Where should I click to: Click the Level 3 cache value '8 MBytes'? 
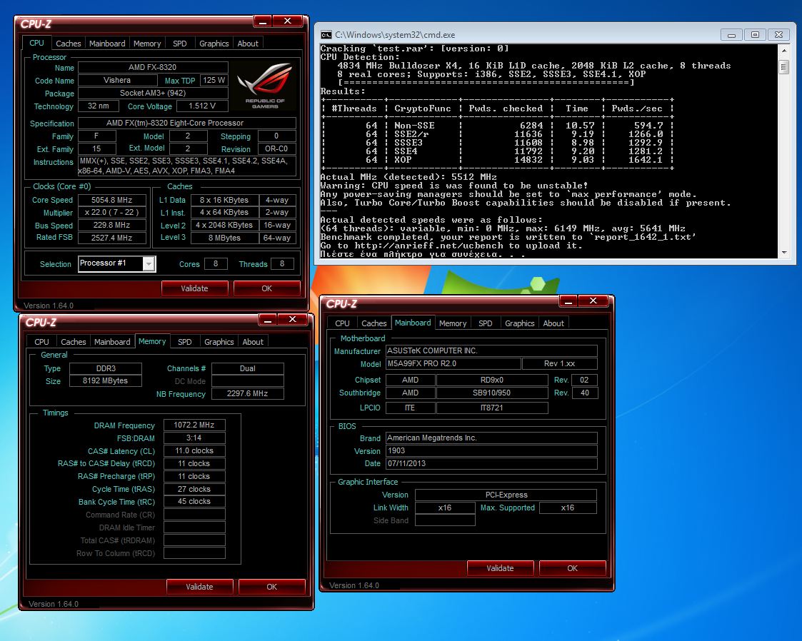(224, 238)
